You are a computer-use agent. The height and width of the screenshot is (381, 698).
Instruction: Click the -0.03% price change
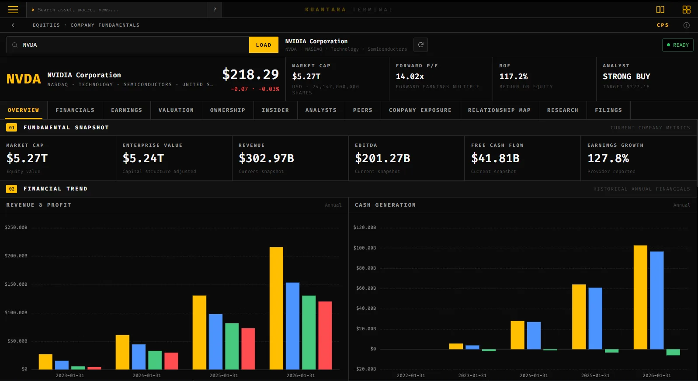click(269, 89)
